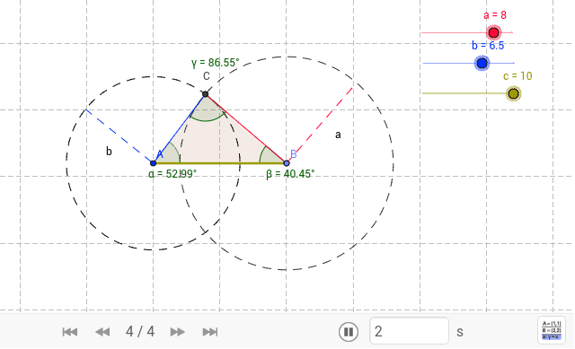Image resolution: width=575 pixels, height=349 pixels.
Task: Click the c = 10 slider label
Action: coord(517,75)
